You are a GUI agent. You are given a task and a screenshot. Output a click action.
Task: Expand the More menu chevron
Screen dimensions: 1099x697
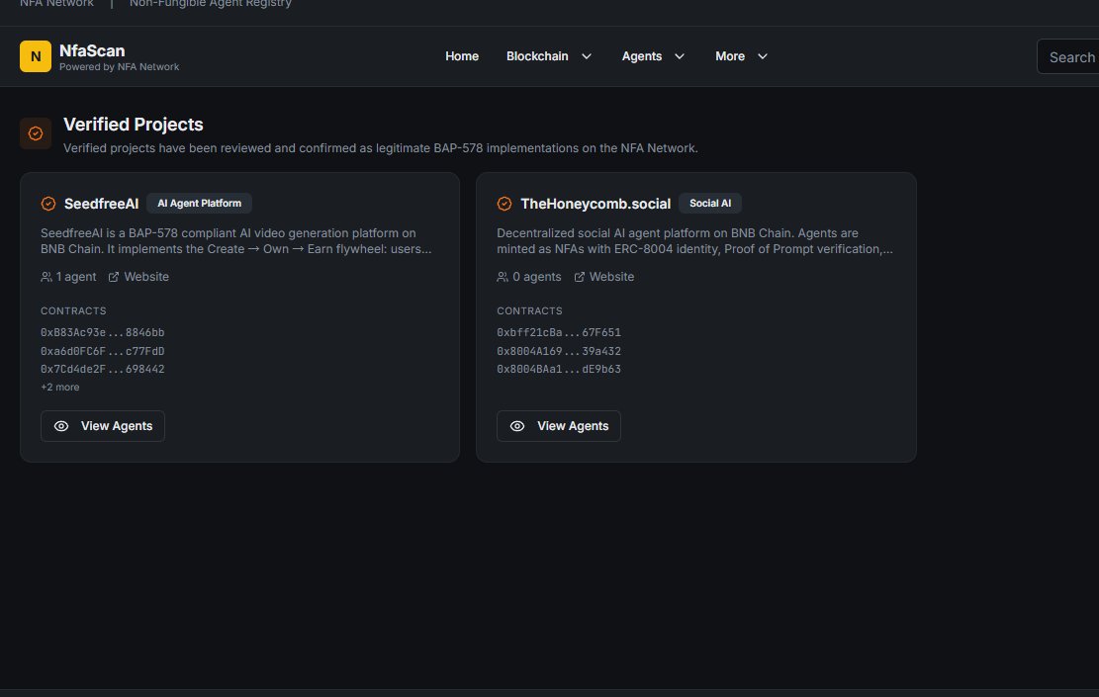click(x=763, y=56)
